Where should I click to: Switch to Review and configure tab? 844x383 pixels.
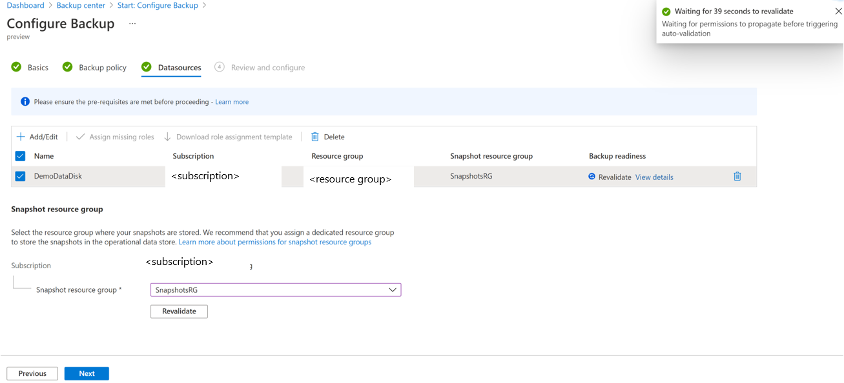pos(267,68)
